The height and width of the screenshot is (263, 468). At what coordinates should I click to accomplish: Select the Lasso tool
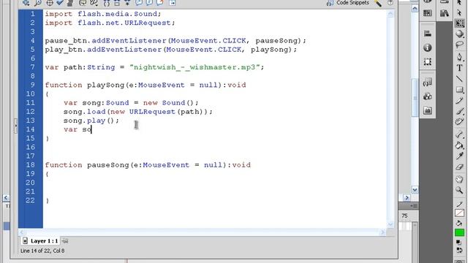459,45
